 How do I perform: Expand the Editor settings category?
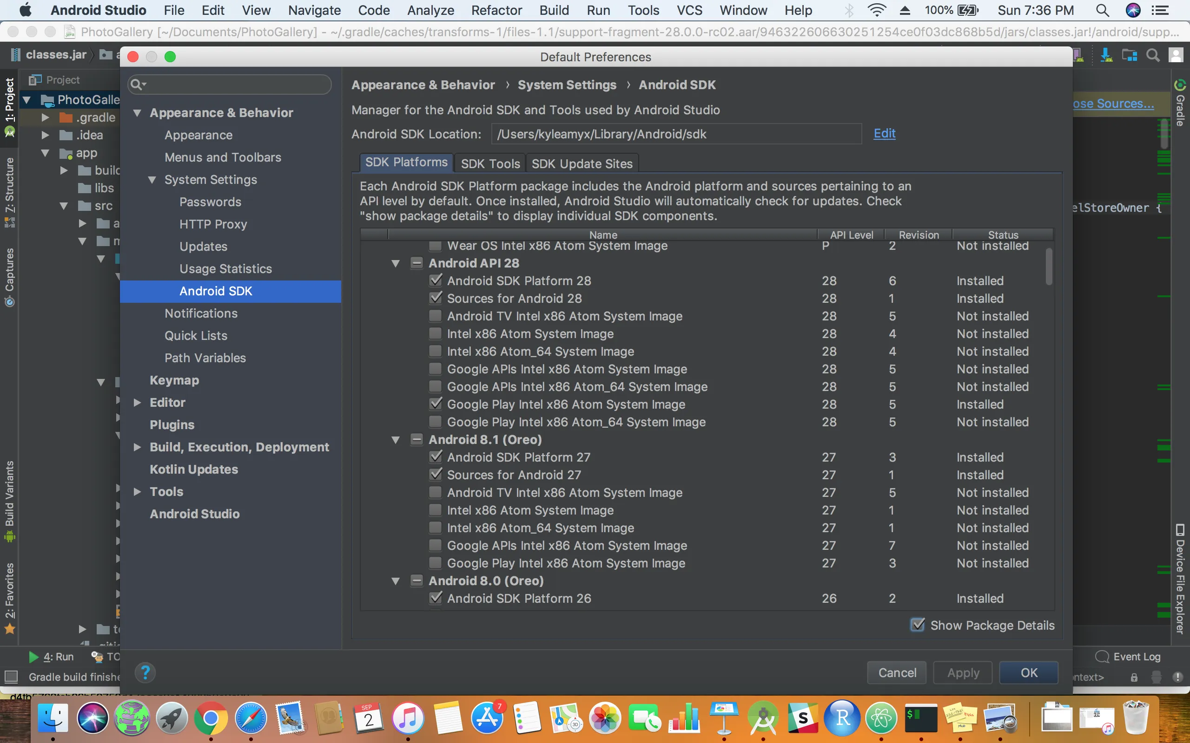click(x=137, y=403)
